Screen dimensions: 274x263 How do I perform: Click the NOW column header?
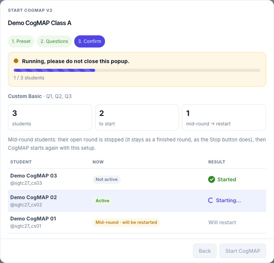(98, 162)
